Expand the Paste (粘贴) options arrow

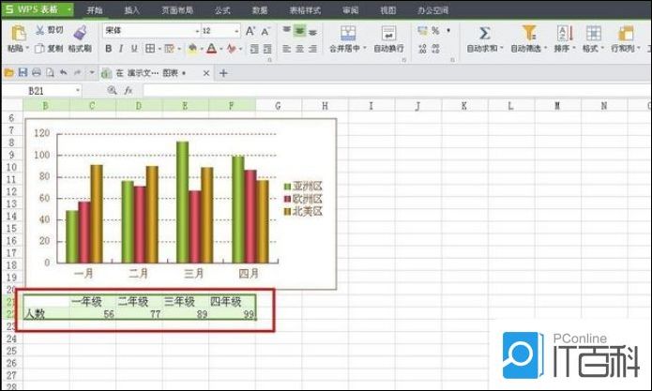point(27,49)
